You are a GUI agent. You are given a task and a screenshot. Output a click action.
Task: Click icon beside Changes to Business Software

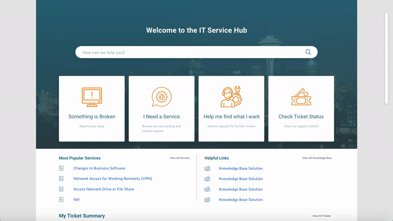pos(61,168)
